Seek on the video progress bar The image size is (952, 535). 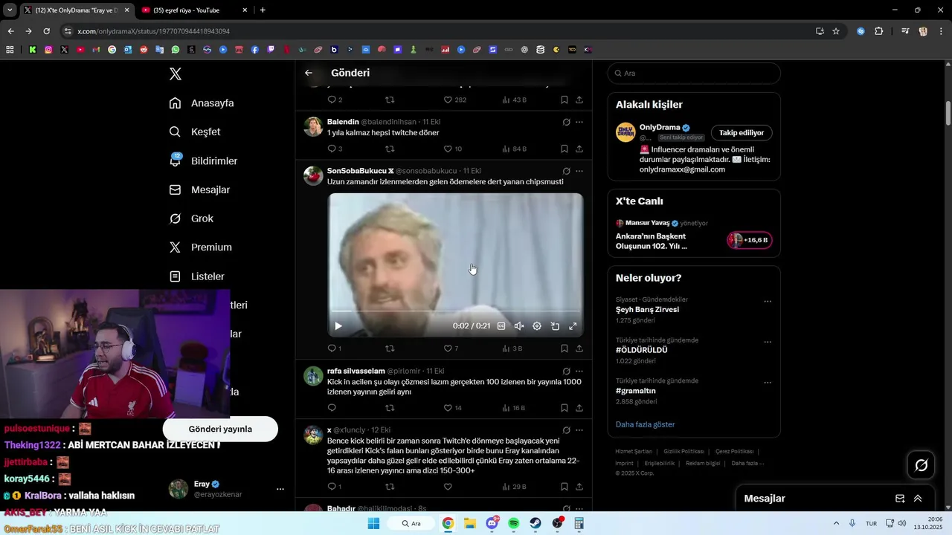click(x=455, y=311)
